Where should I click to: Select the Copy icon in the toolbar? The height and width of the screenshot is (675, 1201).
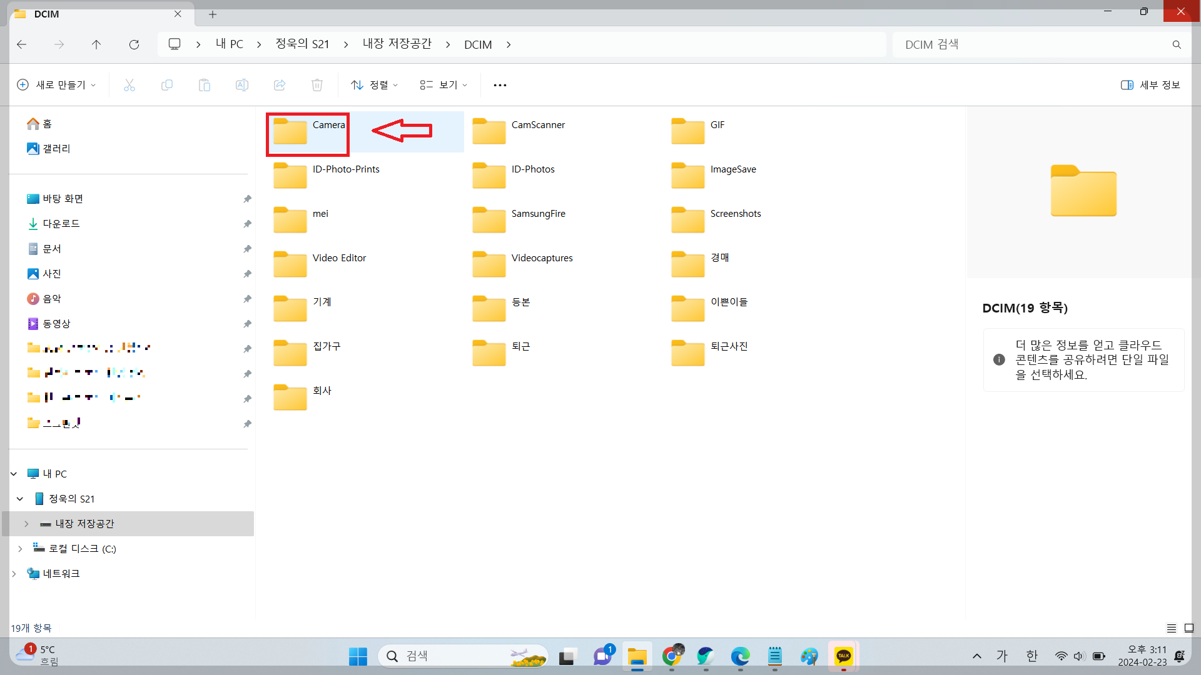tap(167, 85)
